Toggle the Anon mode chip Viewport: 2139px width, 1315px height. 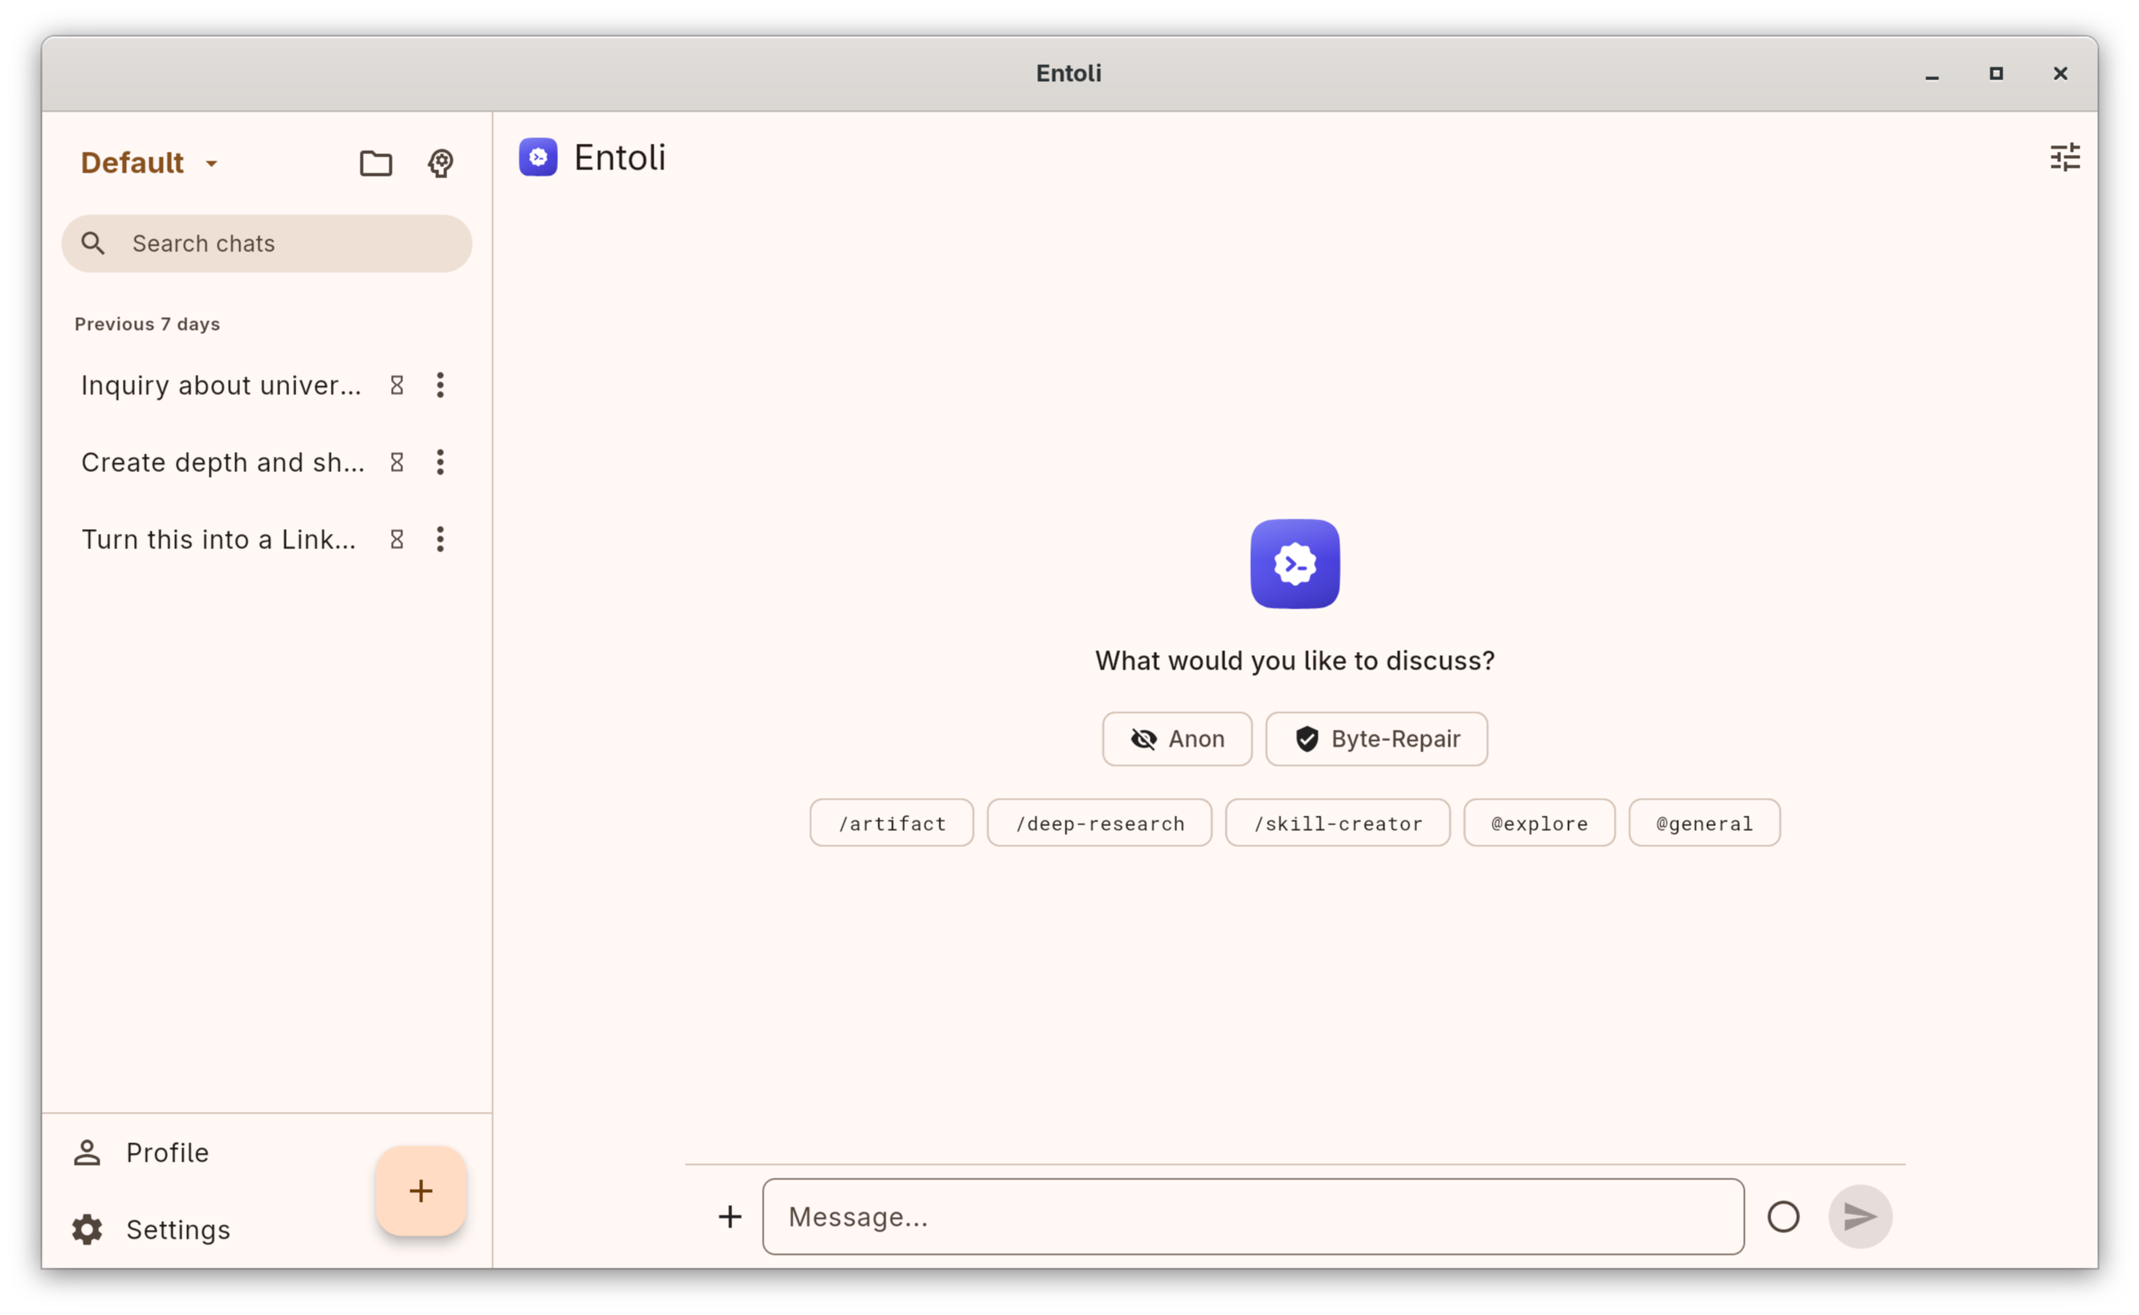tap(1177, 739)
